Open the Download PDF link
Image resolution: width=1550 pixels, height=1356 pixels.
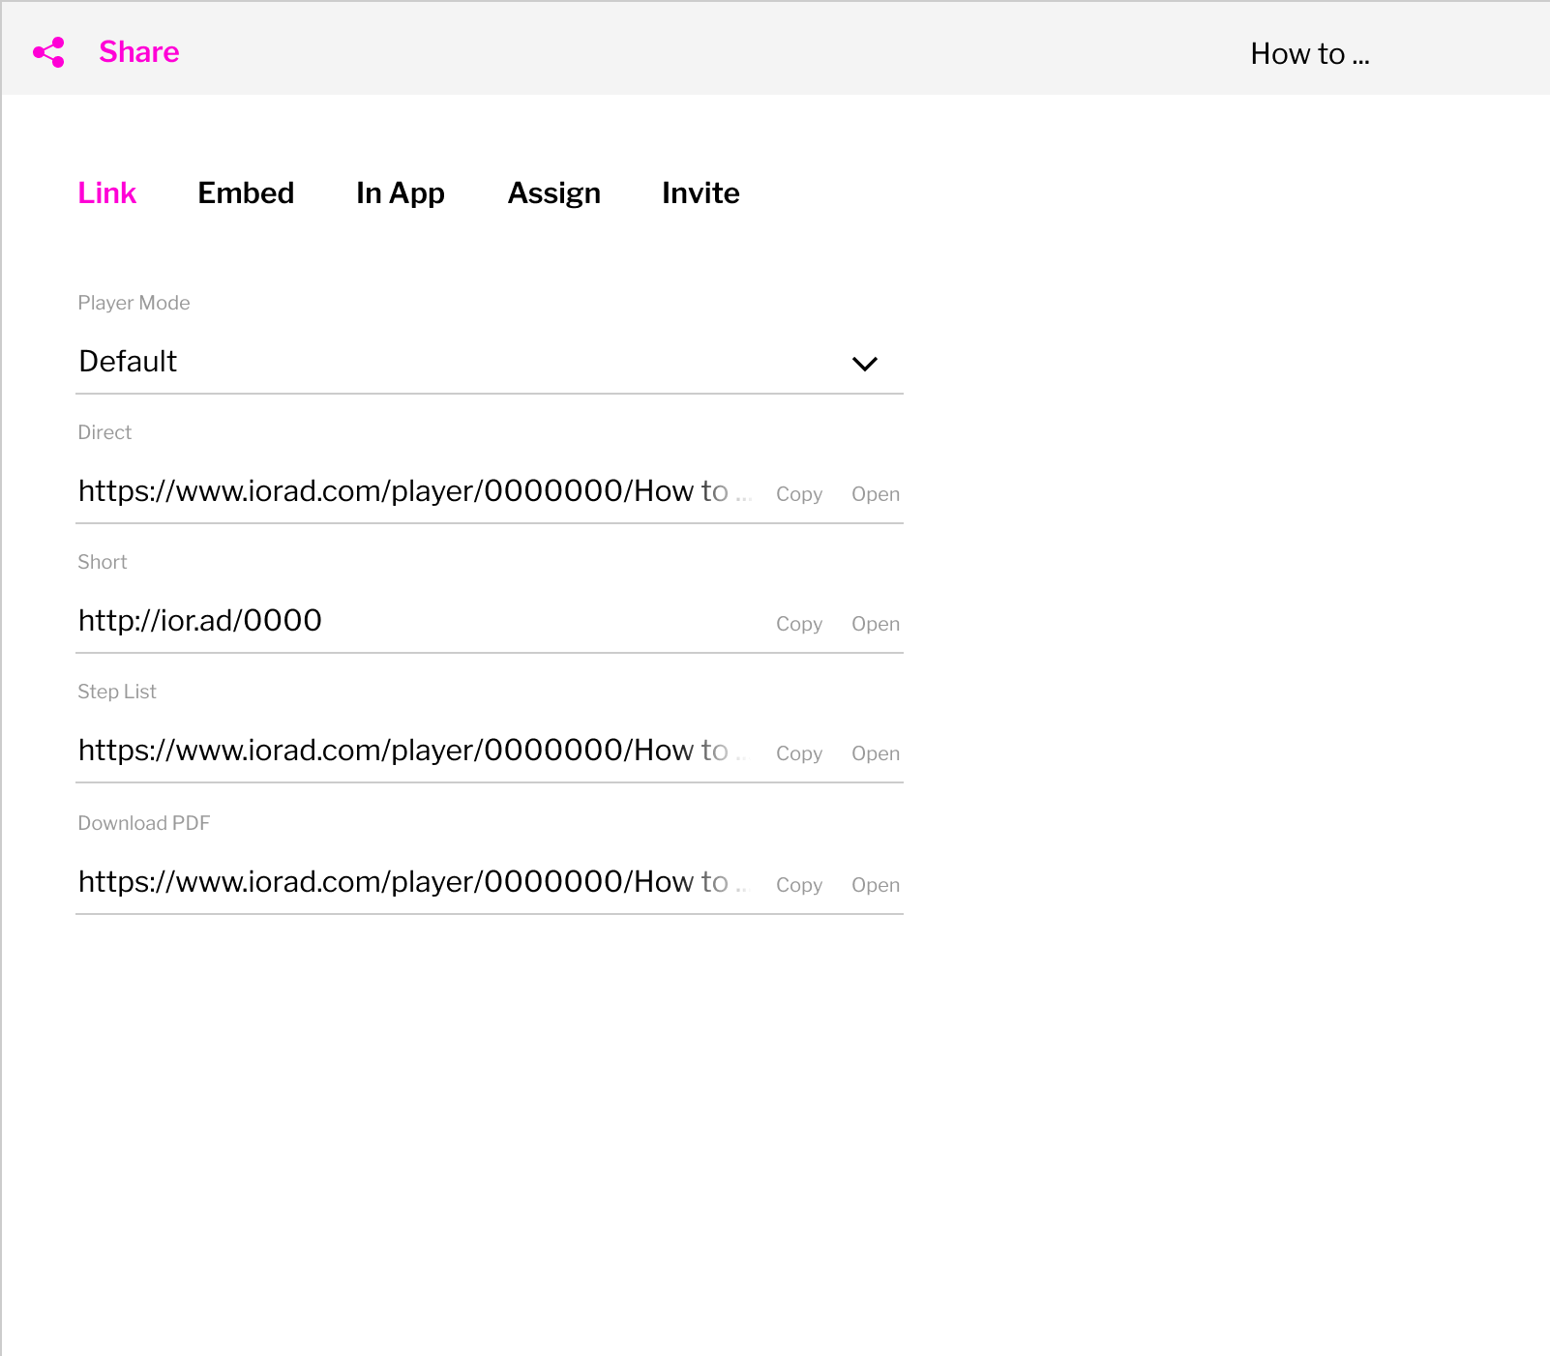(x=875, y=884)
